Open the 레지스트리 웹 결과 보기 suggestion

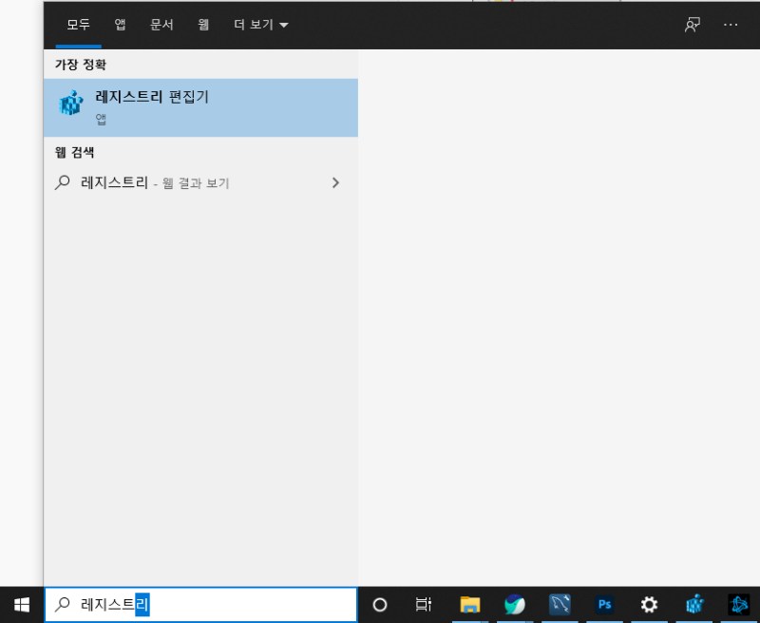coord(200,182)
